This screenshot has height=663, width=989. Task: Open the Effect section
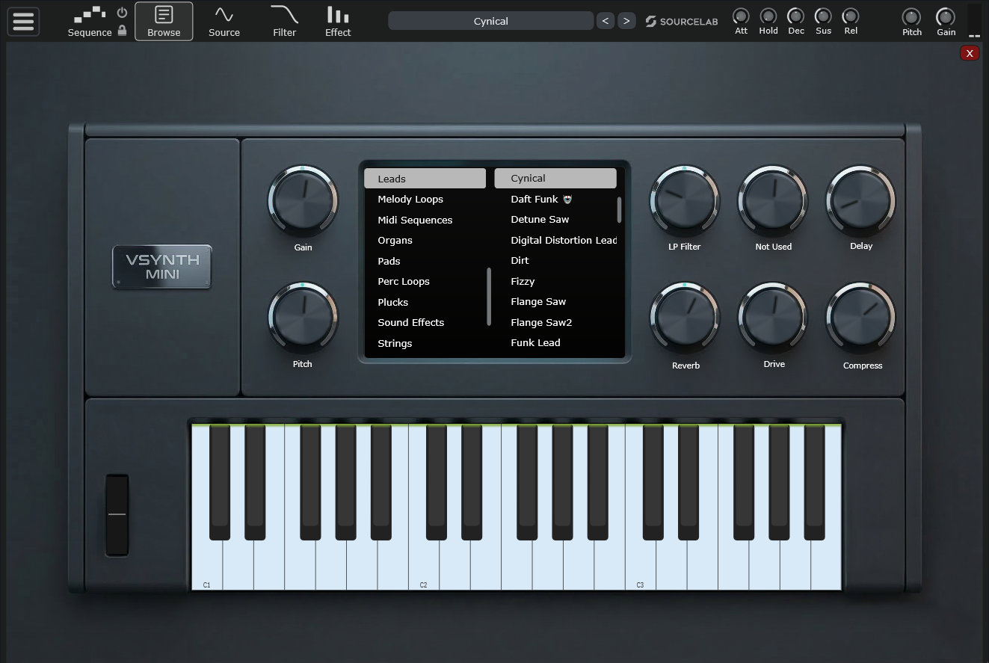point(338,21)
